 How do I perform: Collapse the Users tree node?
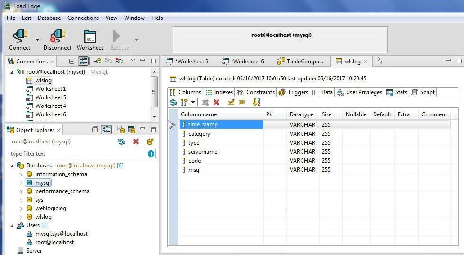[12, 226]
